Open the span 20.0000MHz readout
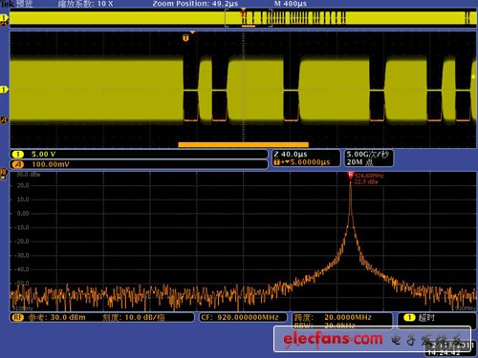 342,317
